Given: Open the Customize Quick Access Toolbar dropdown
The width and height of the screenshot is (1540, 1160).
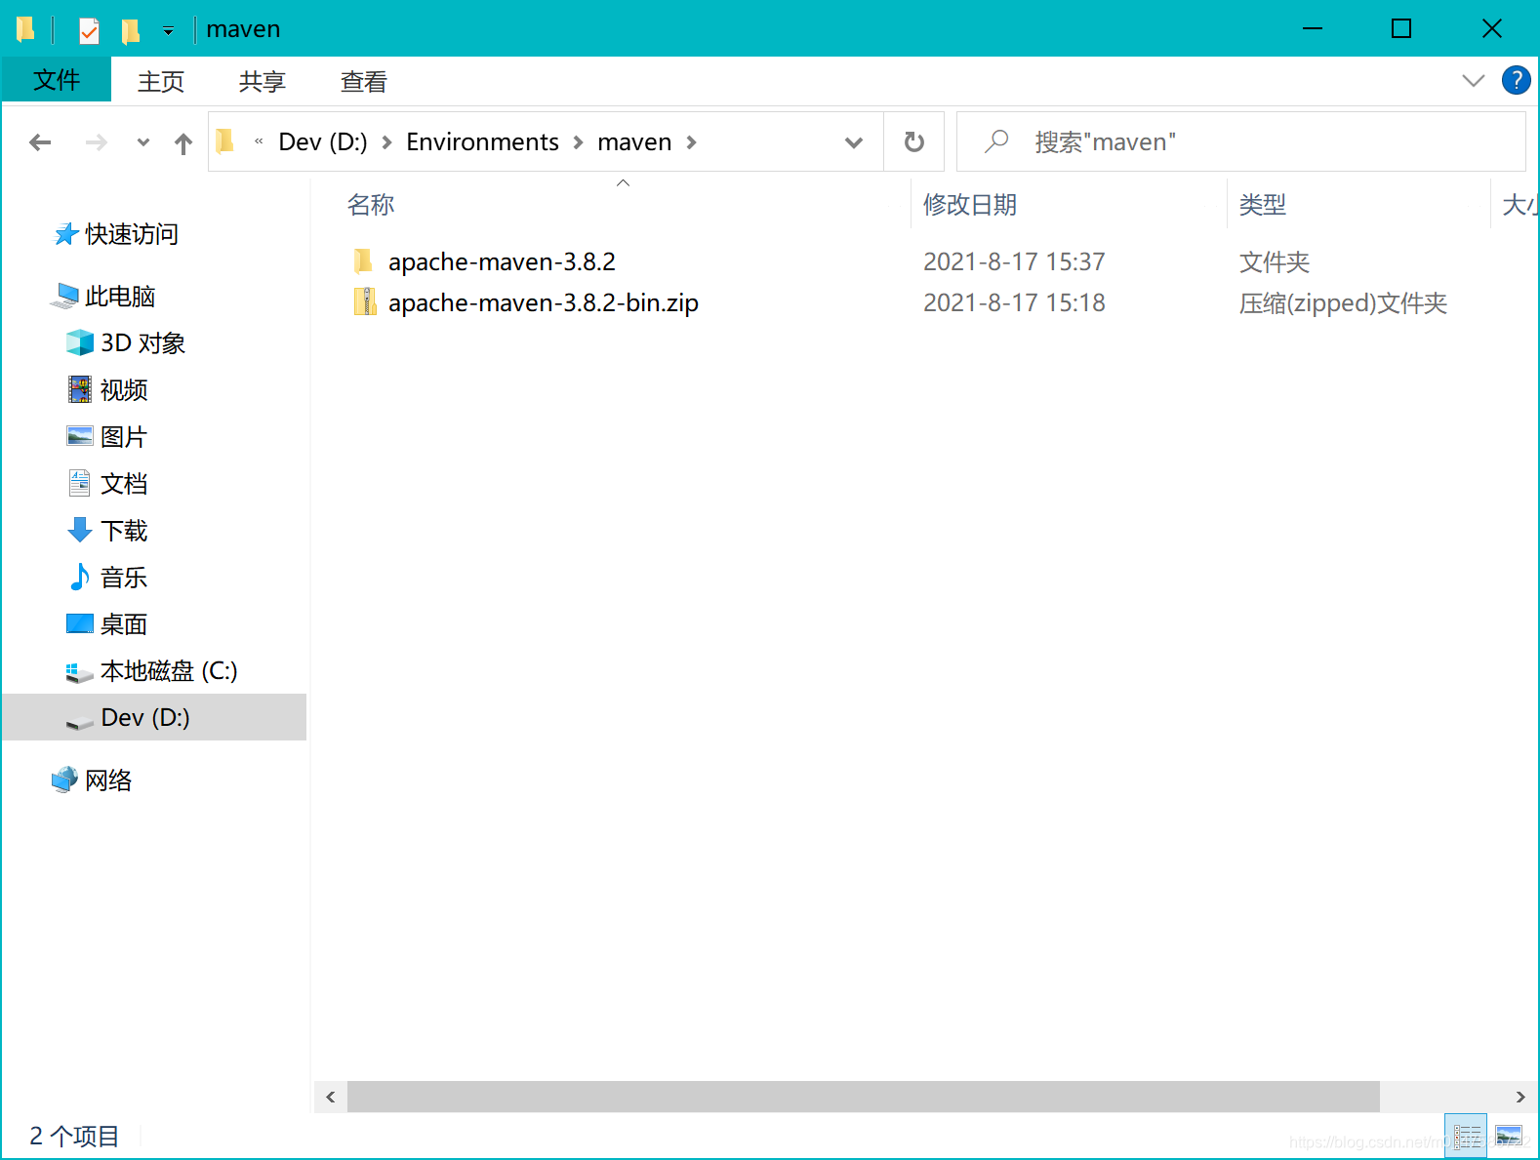Looking at the screenshot, I should 168,31.
